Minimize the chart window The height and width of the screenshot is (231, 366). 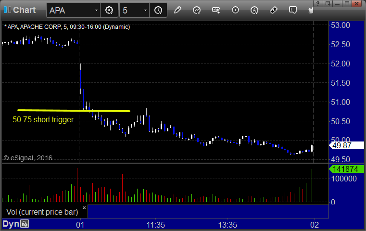pyautogui.click(x=337, y=3)
